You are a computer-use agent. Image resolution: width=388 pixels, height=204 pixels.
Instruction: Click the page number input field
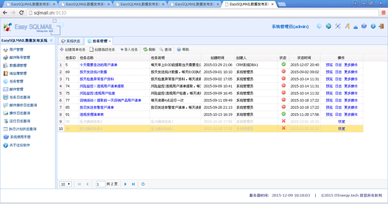click(100, 184)
